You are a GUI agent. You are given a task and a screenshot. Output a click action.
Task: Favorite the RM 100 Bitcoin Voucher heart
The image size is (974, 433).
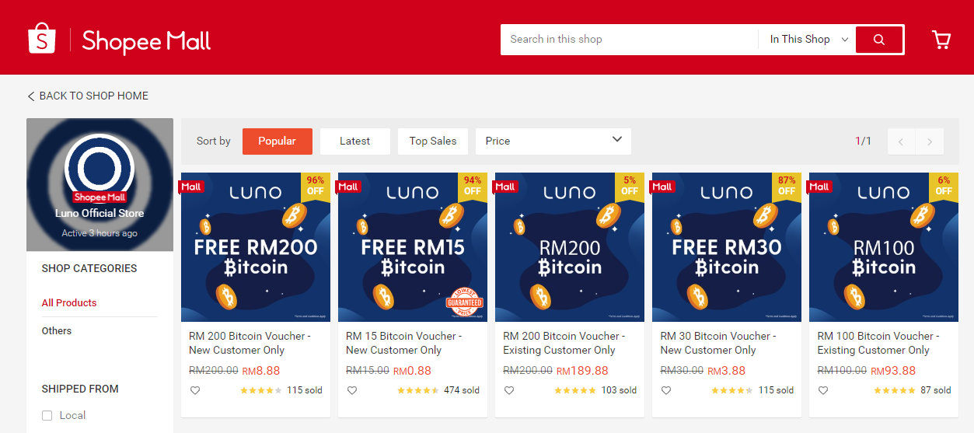coord(823,390)
